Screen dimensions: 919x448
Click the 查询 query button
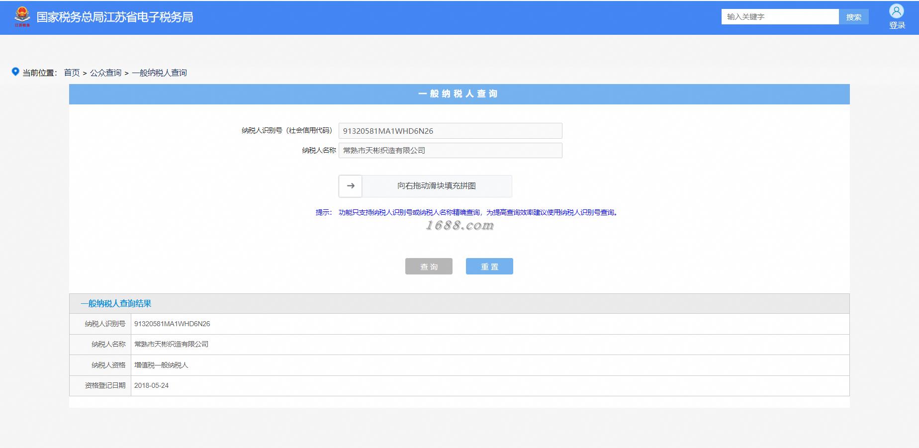tap(429, 267)
